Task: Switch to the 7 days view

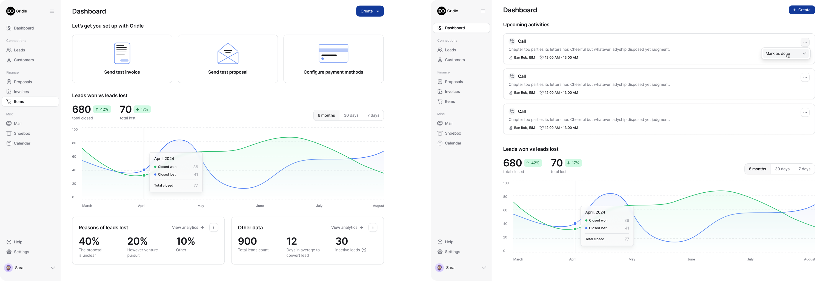Action: 373,115
